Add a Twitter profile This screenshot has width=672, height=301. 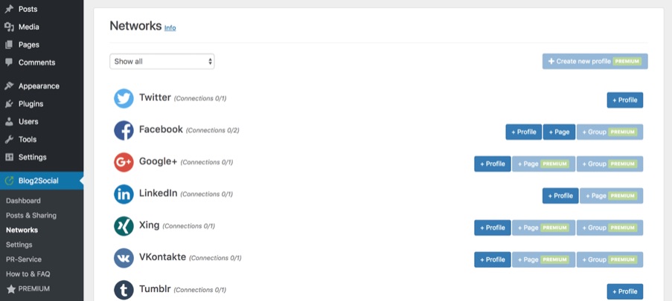point(625,100)
